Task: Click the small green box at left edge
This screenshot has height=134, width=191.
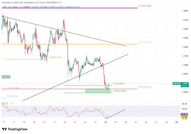Action: pyautogui.click(x=6, y=77)
